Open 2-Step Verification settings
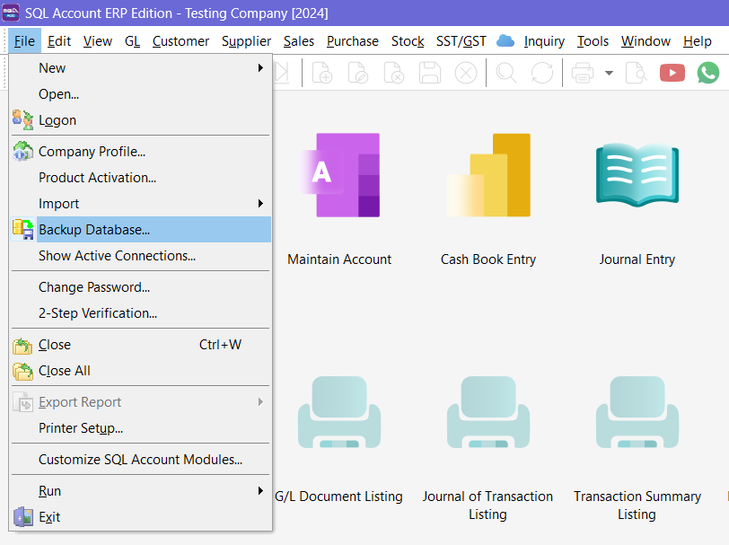This screenshot has height=545, width=729. click(98, 313)
